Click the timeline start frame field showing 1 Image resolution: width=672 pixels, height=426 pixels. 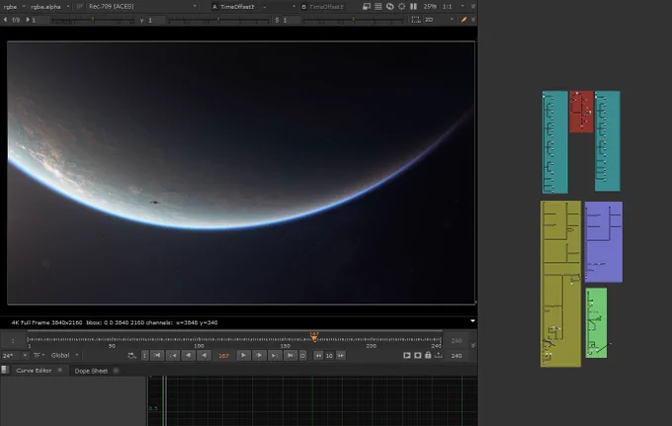point(13,341)
